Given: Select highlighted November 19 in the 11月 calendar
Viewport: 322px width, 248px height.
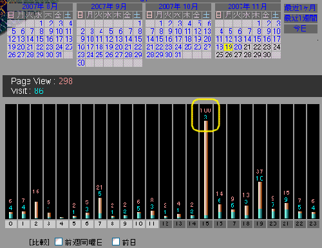Looking at the screenshot, I should [229, 47].
